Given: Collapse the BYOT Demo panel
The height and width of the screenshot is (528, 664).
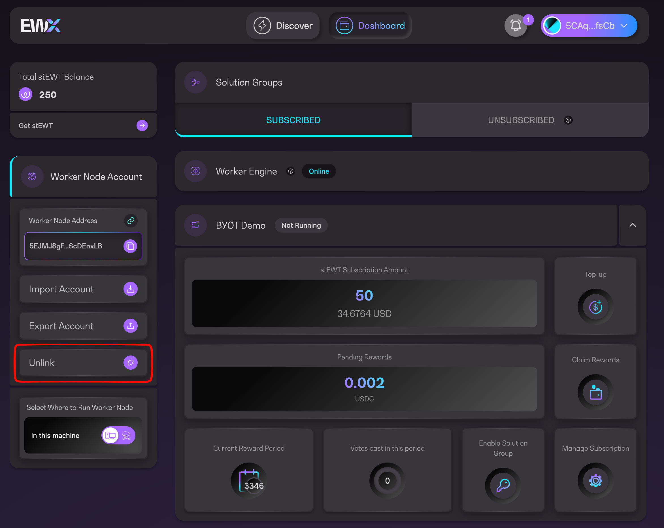Looking at the screenshot, I should pos(632,225).
